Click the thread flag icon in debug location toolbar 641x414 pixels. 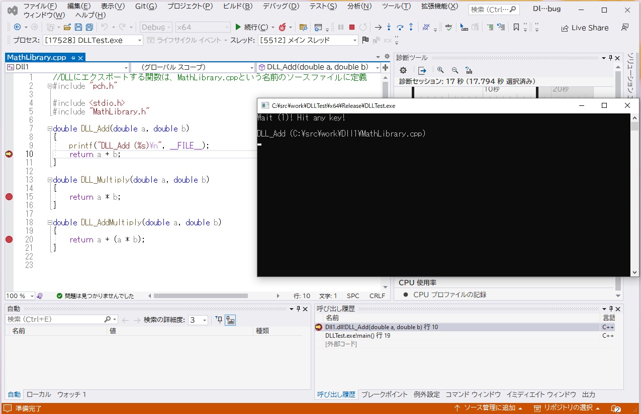click(365, 40)
